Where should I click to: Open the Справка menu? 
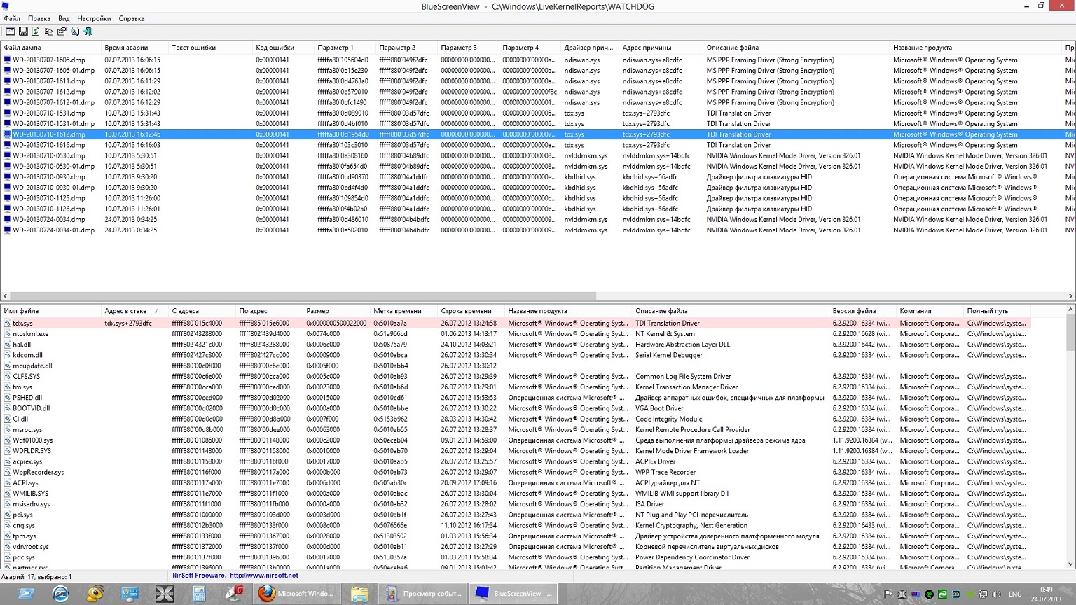(132, 18)
